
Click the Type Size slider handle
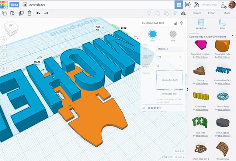[160, 57]
